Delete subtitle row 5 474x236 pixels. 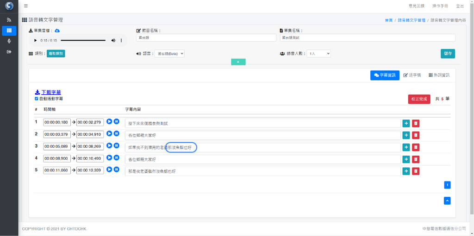[x=416, y=171]
